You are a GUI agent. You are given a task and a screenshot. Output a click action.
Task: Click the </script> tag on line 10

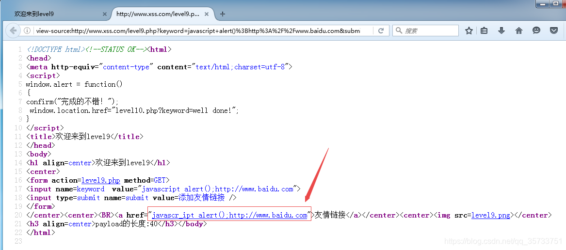pyautogui.click(x=45, y=128)
